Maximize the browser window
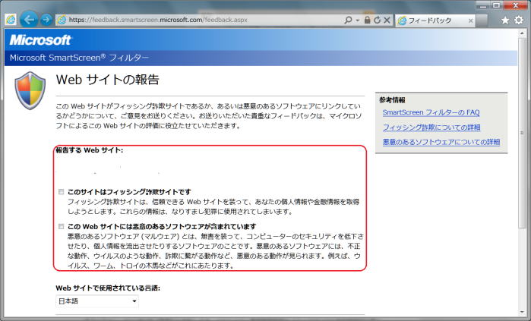Image resolution: width=531 pixels, height=321 pixels. tap(497, 5)
